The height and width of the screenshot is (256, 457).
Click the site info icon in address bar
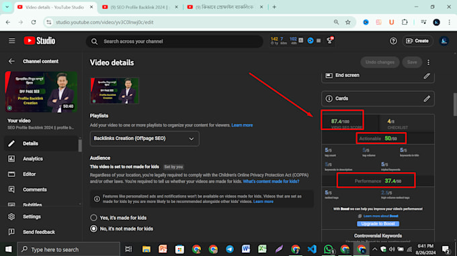pyautogui.click(x=49, y=22)
